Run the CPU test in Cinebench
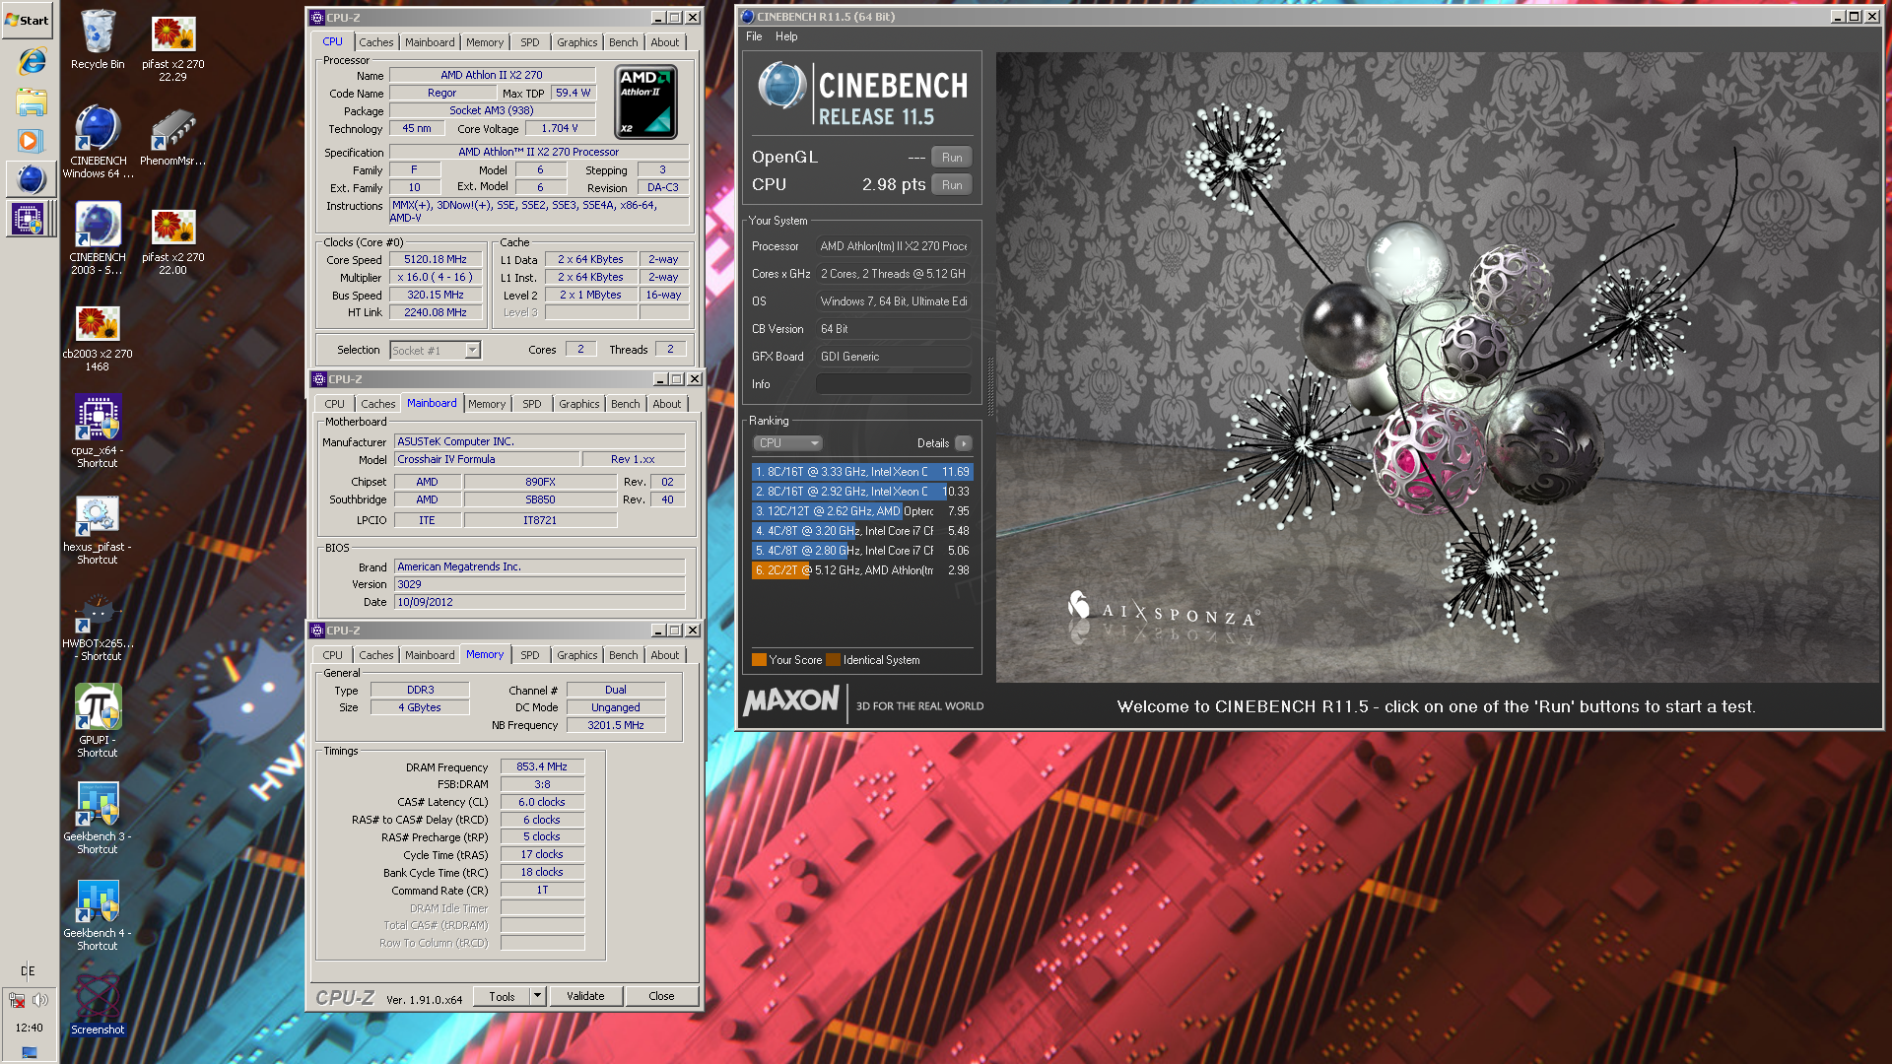 tap(952, 185)
